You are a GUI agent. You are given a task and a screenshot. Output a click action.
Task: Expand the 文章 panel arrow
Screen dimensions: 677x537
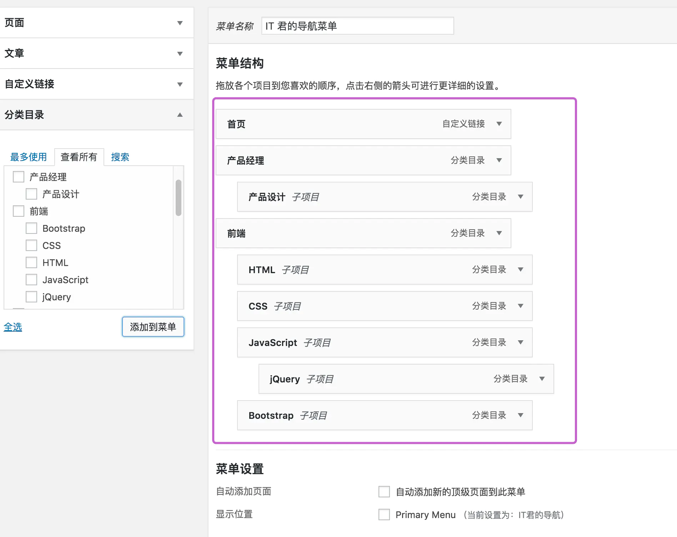180,54
